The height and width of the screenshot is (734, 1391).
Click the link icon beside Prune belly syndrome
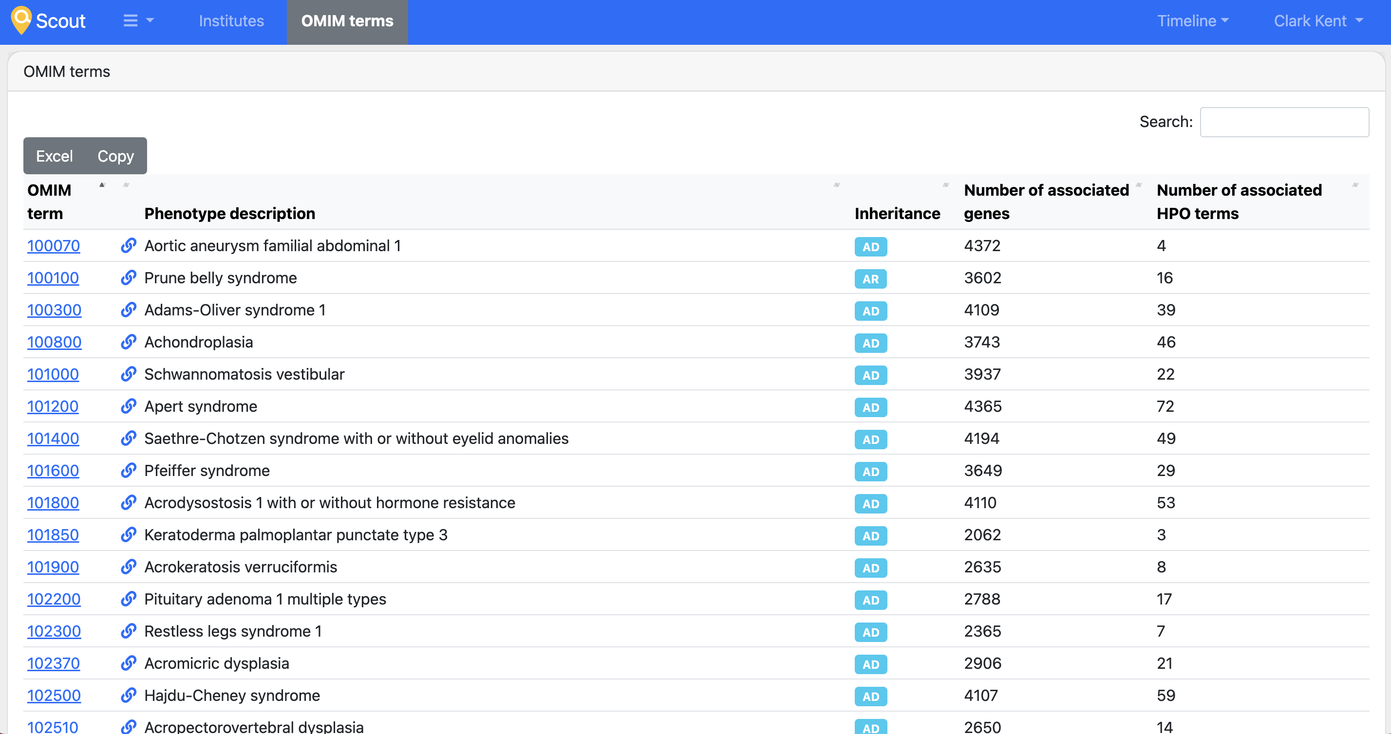click(128, 277)
